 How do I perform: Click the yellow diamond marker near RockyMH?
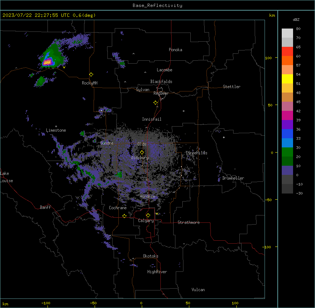91,75
